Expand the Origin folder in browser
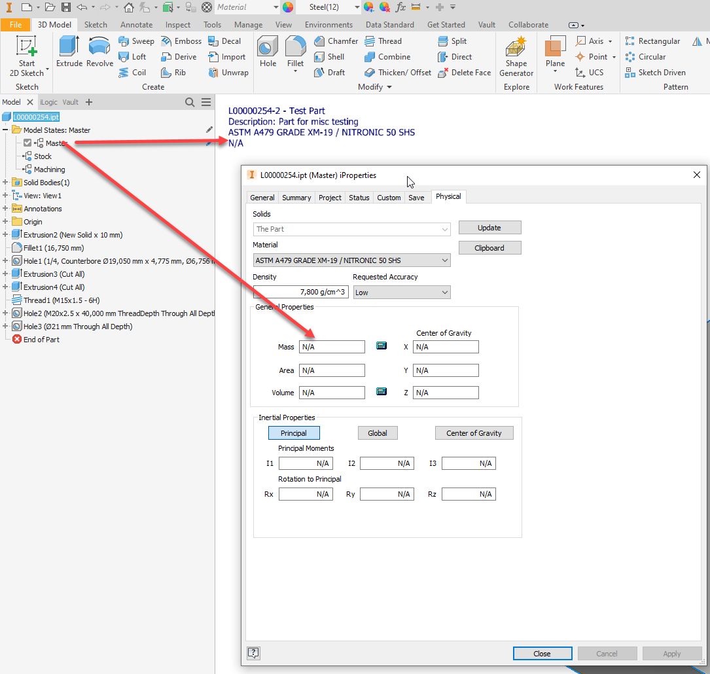This screenshot has width=710, height=674. tap(5, 221)
